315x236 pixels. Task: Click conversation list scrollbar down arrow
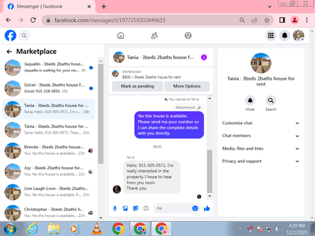(x=101, y=218)
